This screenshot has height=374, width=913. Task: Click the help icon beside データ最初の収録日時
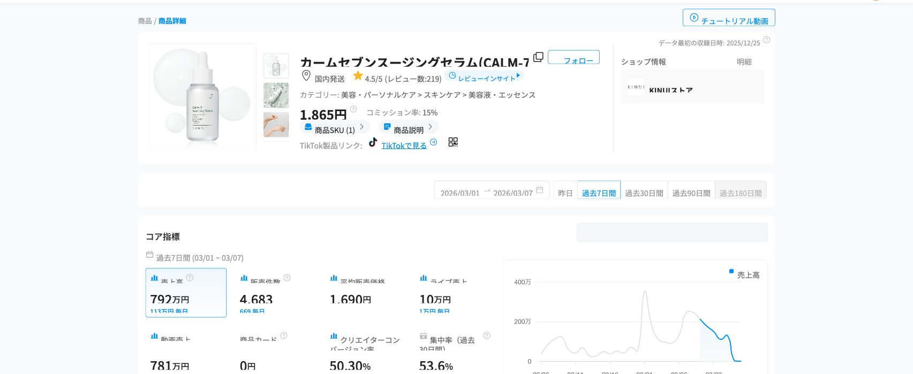766,40
